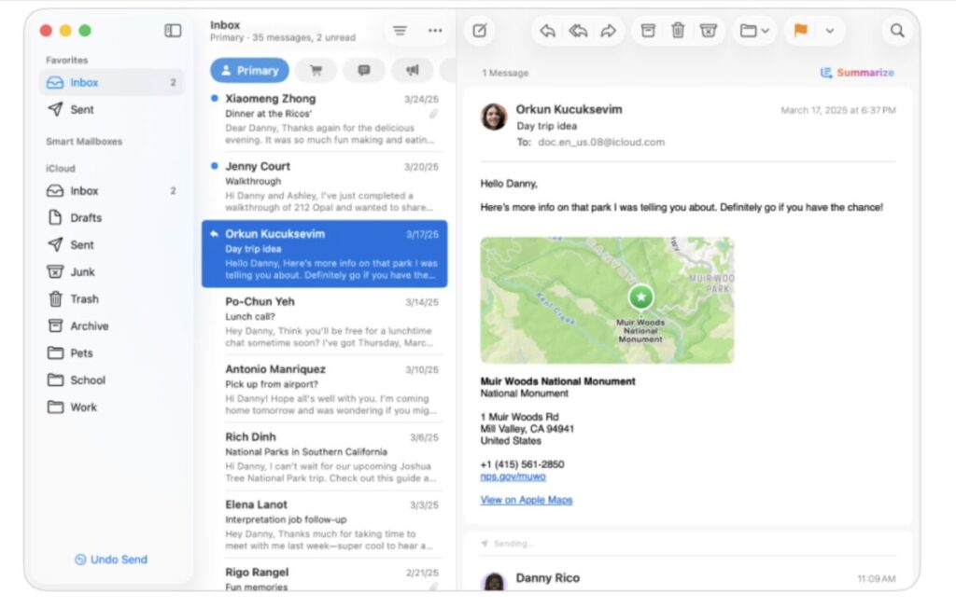Open Xiaomeng Zhong's Dinner email
The height and width of the screenshot is (608, 956).
[x=324, y=118]
